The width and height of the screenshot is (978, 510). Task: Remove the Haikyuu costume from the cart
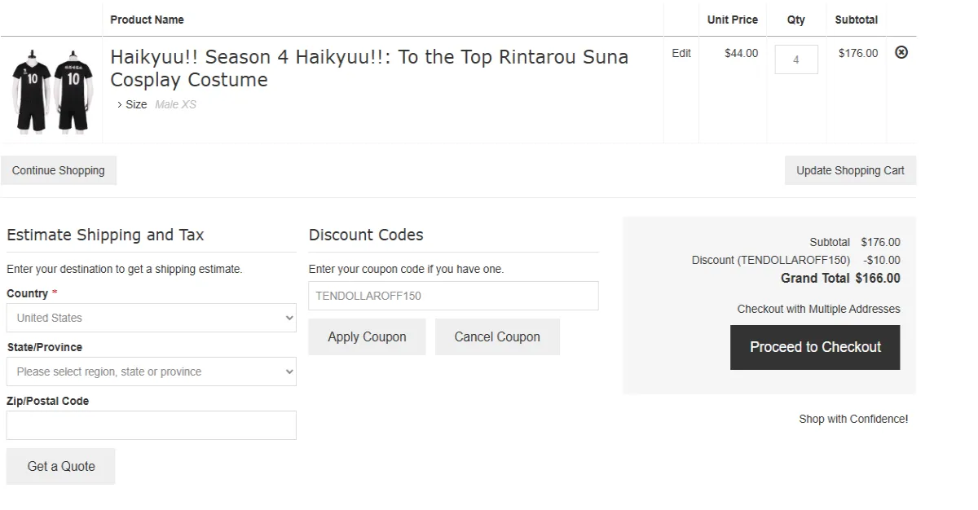coord(901,52)
